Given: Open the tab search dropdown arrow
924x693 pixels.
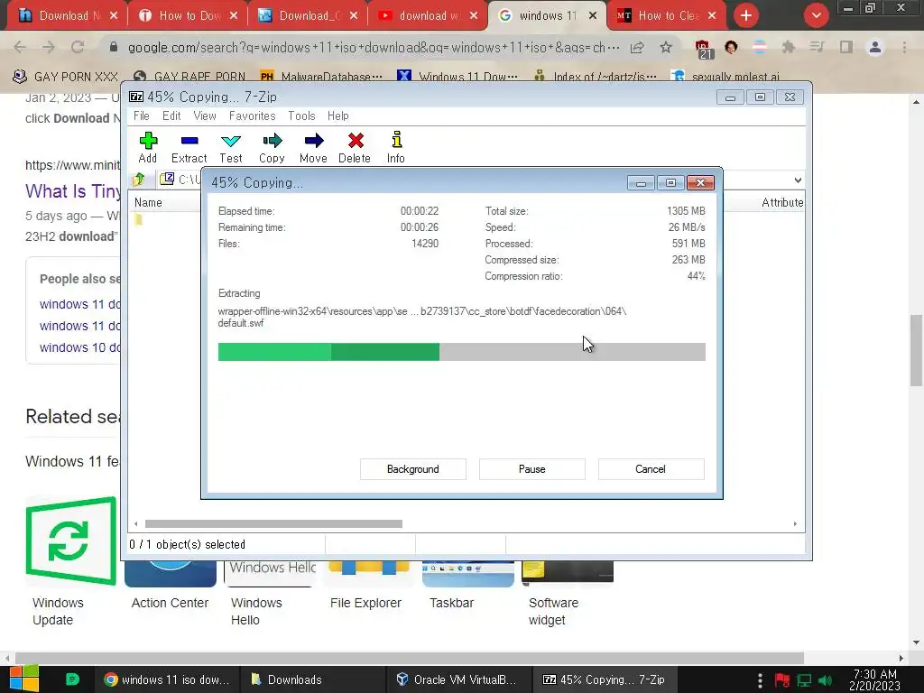Looking at the screenshot, I should (816, 16).
